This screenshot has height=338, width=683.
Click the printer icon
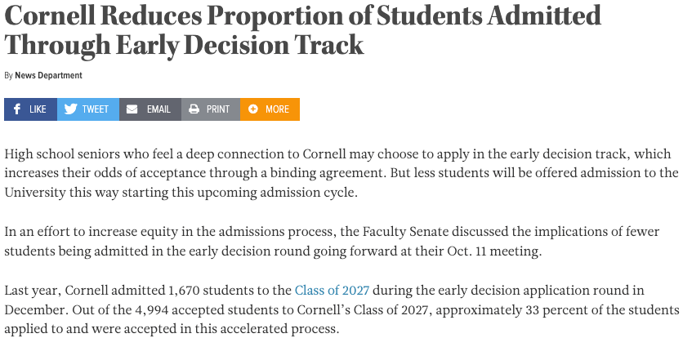(194, 109)
